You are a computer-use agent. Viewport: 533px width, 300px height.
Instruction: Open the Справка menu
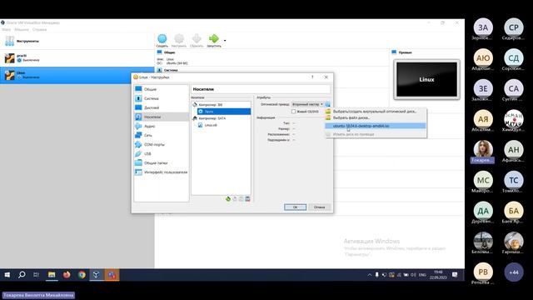point(39,30)
